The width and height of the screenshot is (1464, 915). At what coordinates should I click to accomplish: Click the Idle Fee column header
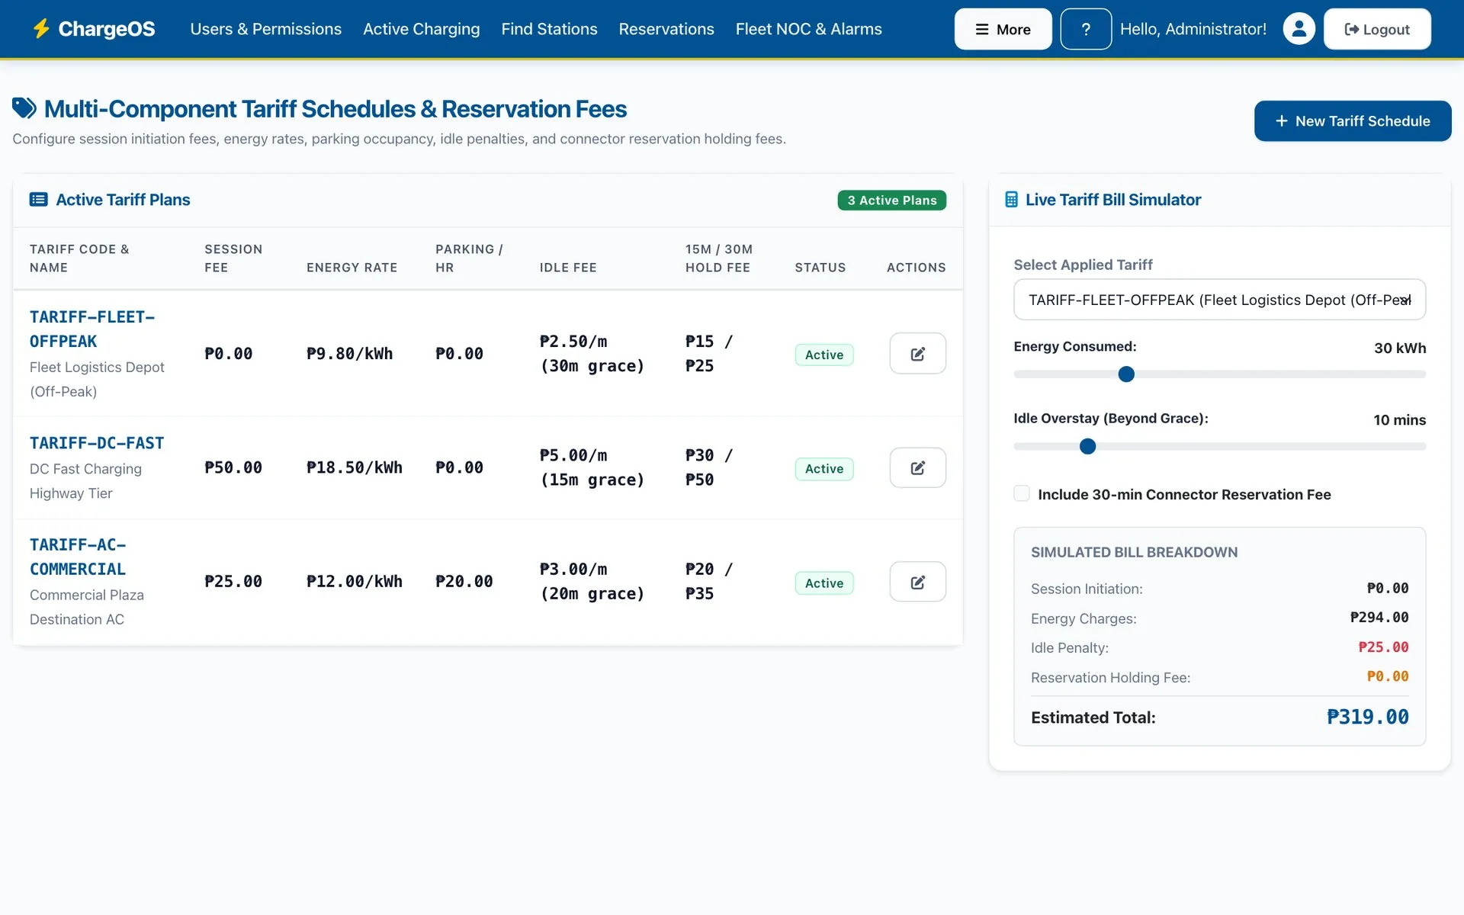pos(568,268)
